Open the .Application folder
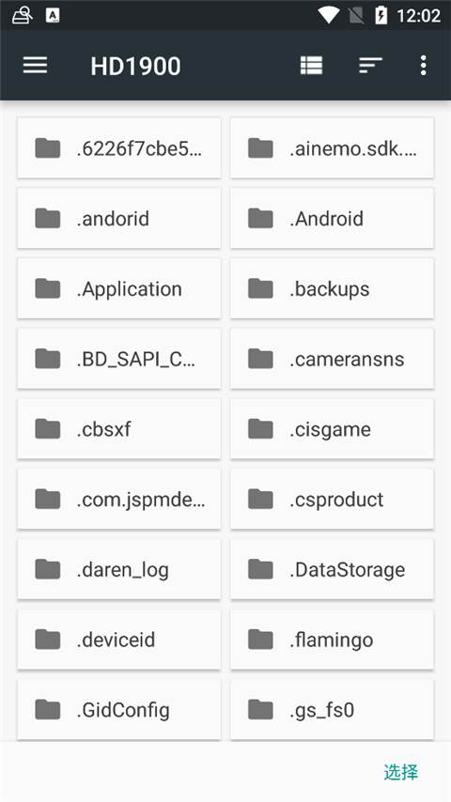 (x=119, y=288)
